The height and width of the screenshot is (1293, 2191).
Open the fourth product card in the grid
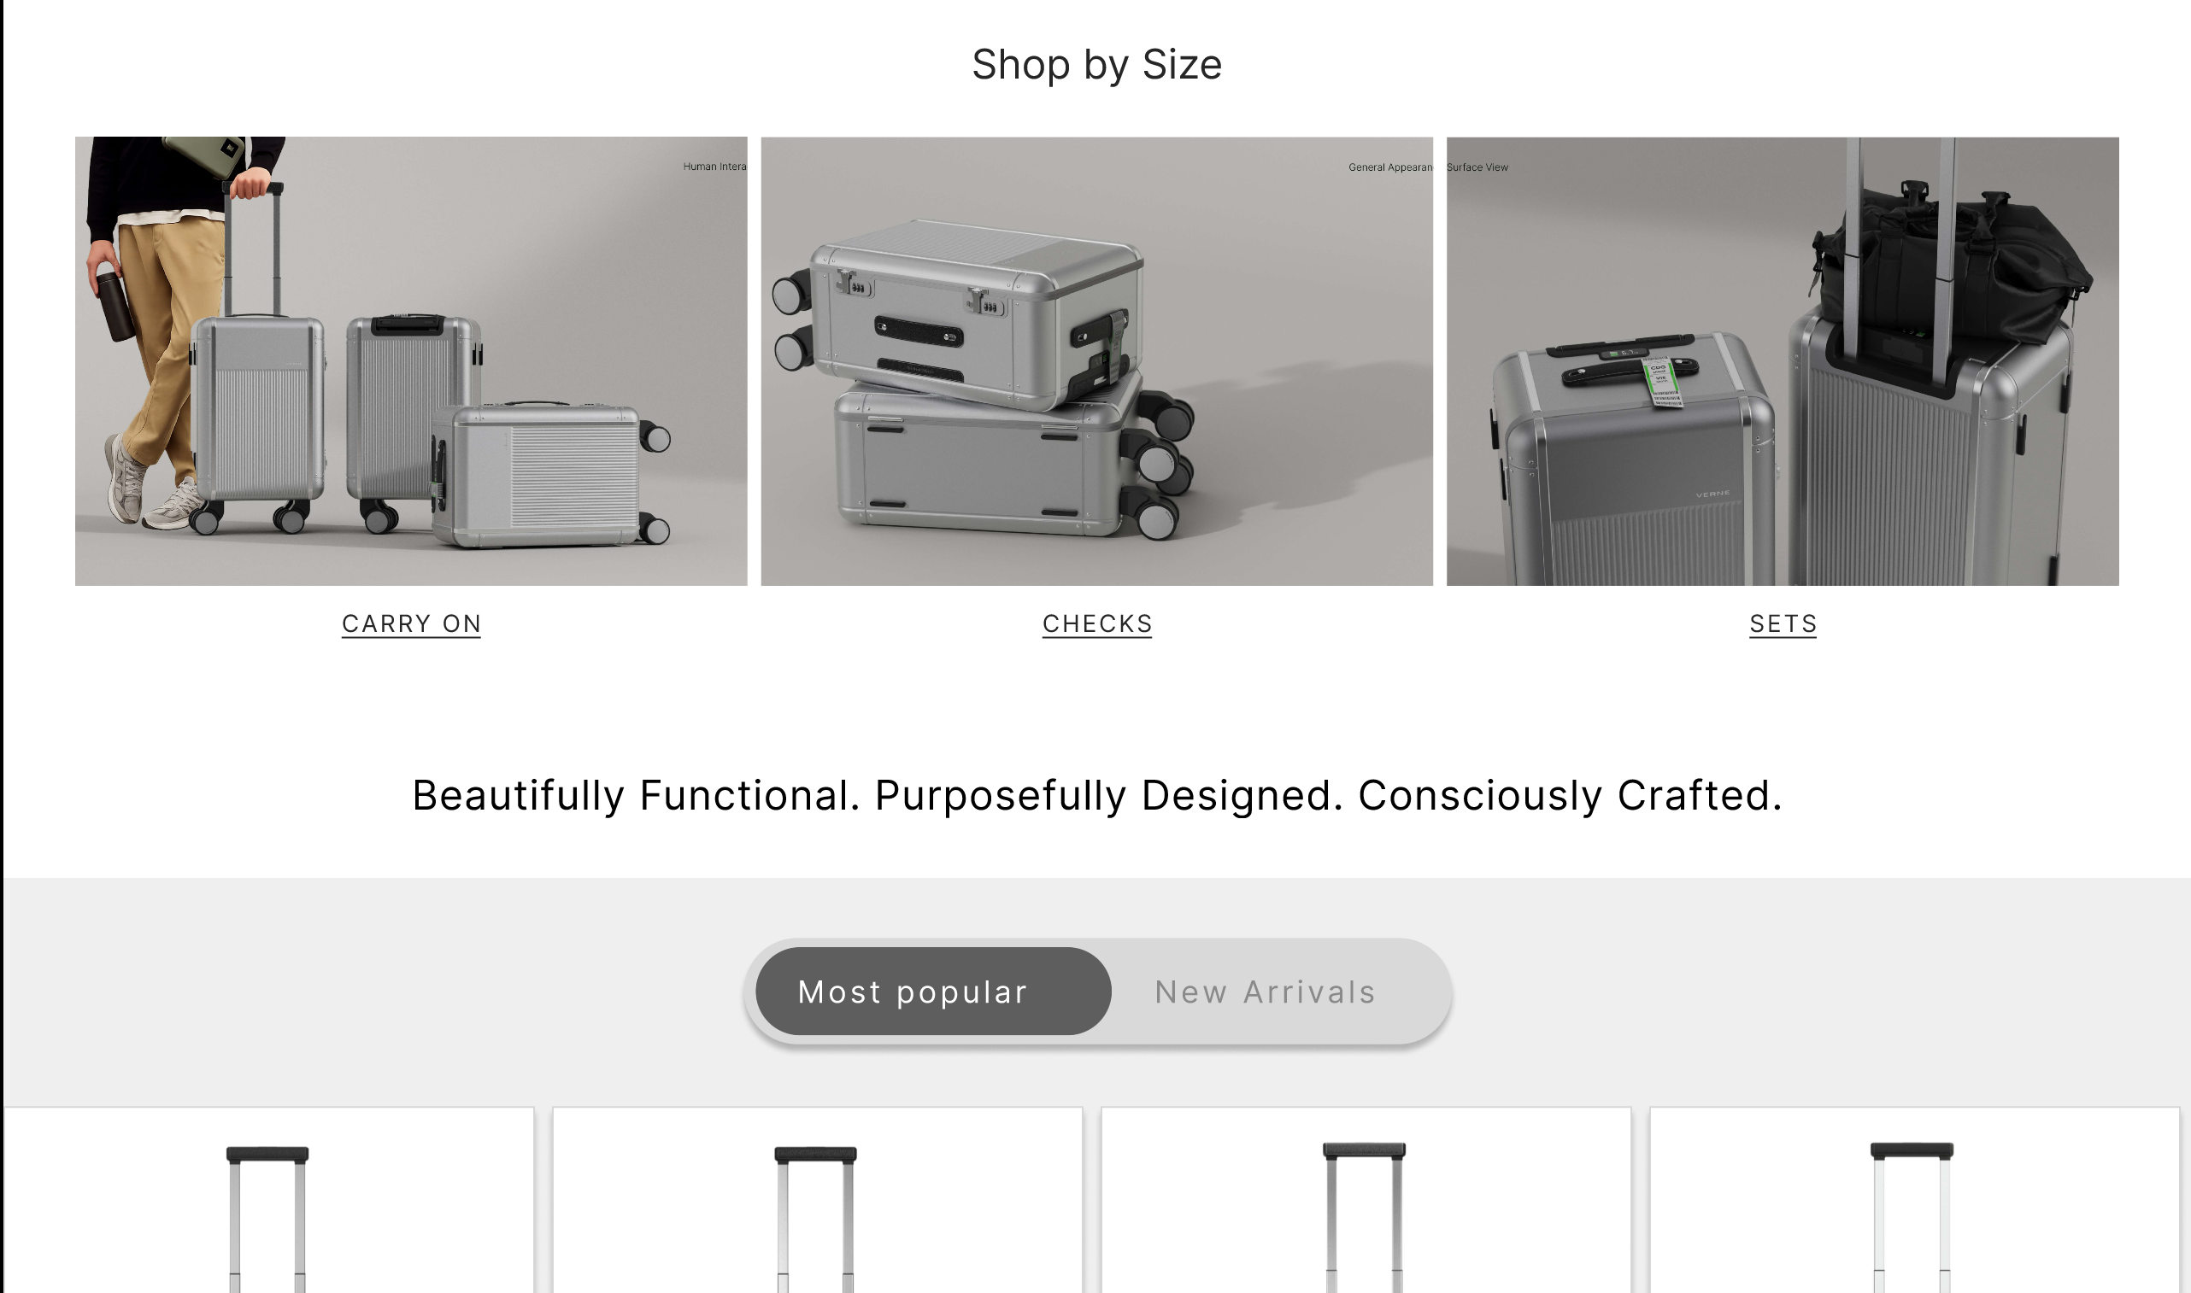pyautogui.click(x=1914, y=1200)
